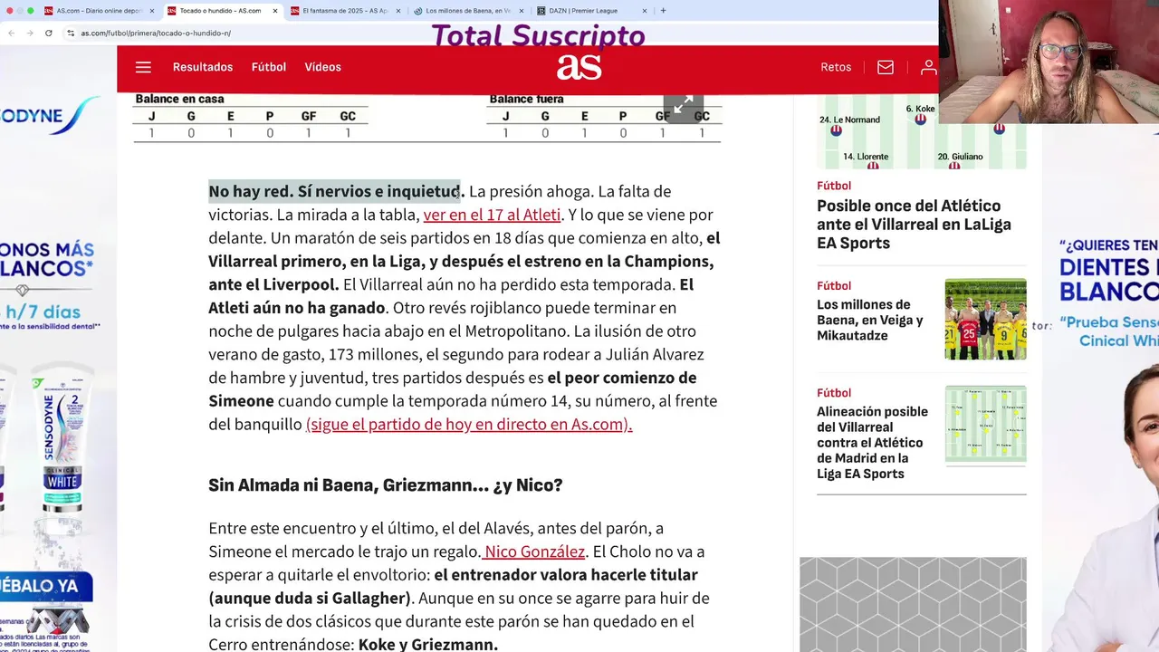This screenshot has height=652, width=1159.
Task: Click the browser forward arrow
Action: click(29, 33)
